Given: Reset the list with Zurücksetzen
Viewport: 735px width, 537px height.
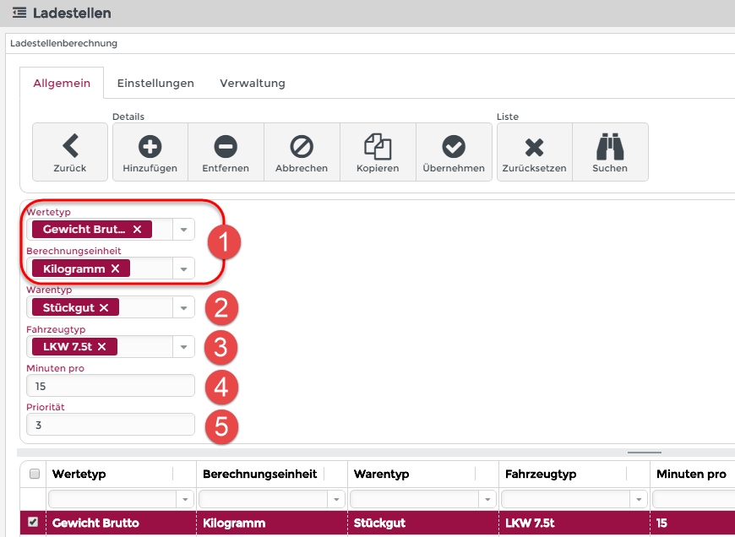Looking at the screenshot, I should click(x=535, y=152).
